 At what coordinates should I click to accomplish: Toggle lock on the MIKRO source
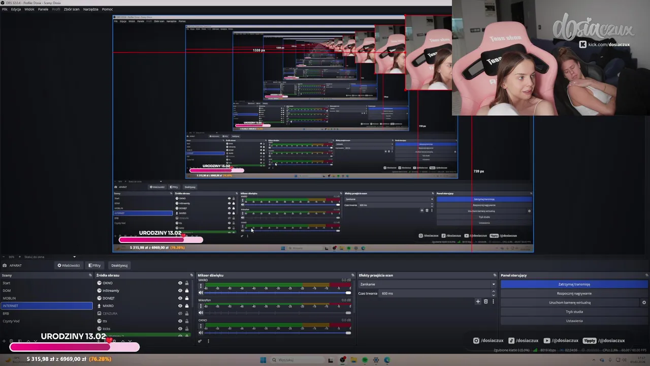187,306
